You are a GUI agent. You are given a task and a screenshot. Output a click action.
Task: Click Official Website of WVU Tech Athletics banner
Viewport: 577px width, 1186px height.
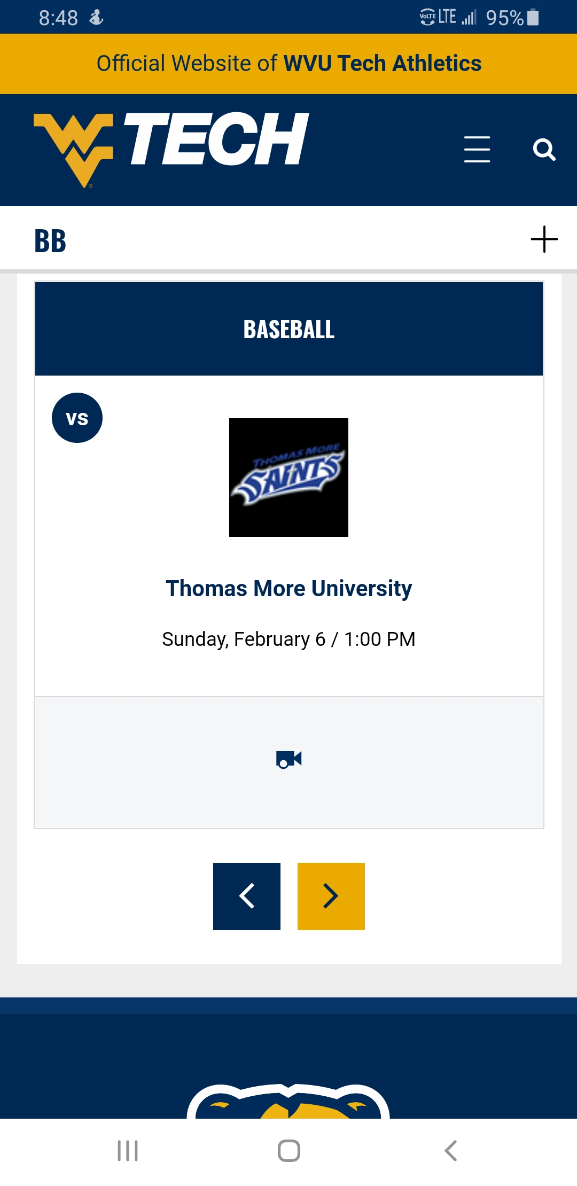(288, 64)
